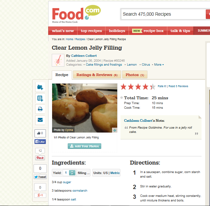
Task: Click photographer Cynna's name link
Action: (69, 130)
